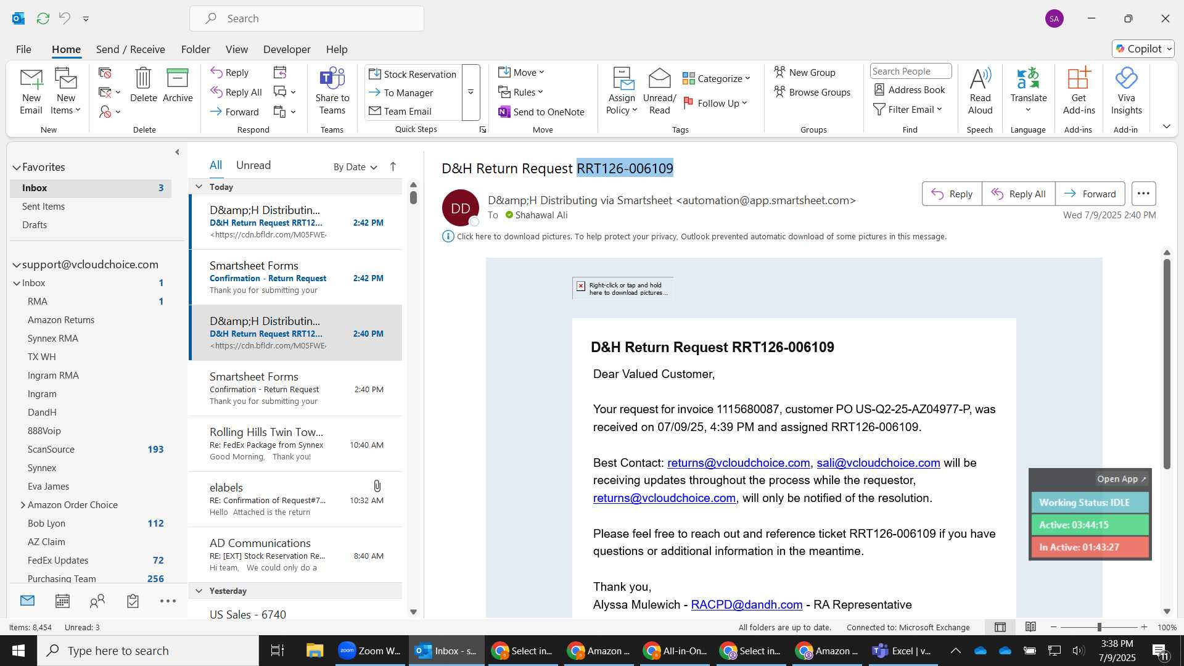Open Viva Insights add-in

[1126, 91]
